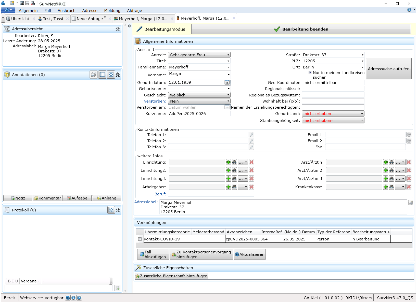Click the phone icon beside Telefon 1

(x=251, y=135)
